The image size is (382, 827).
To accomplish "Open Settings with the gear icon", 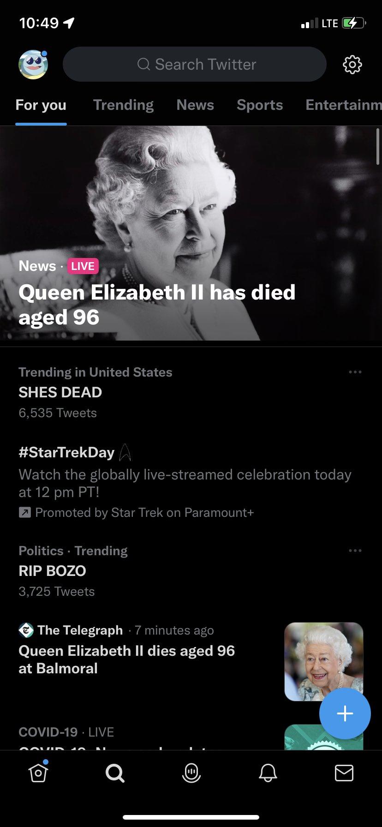I will pyautogui.click(x=352, y=65).
